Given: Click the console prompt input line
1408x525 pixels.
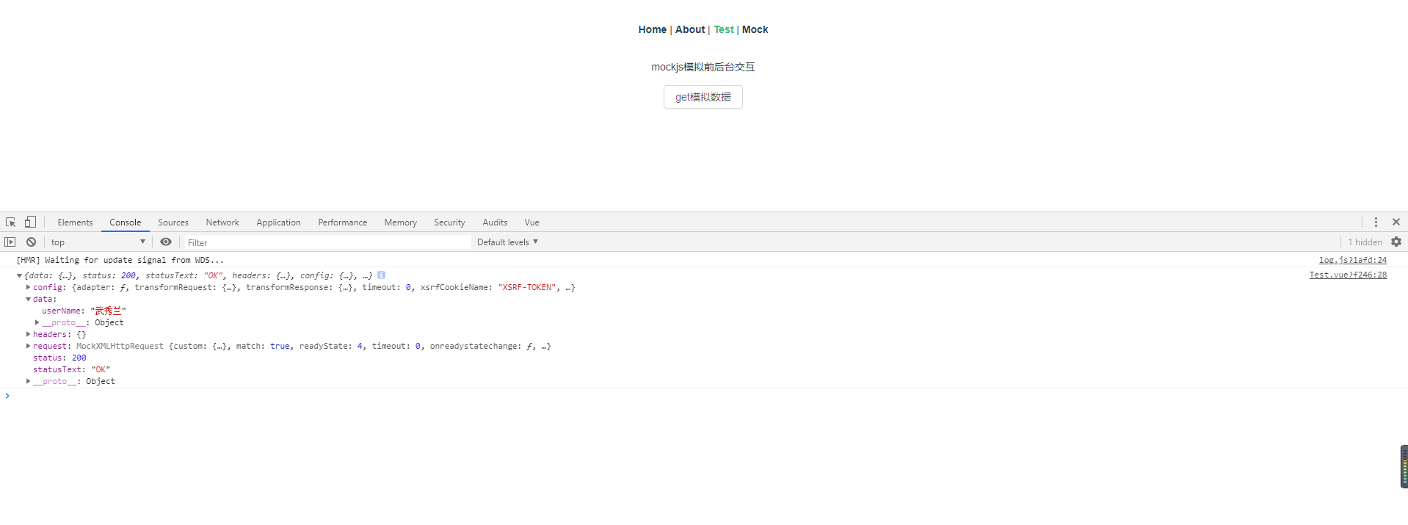Looking at the screenshot, I should click(x=705, y=396).
